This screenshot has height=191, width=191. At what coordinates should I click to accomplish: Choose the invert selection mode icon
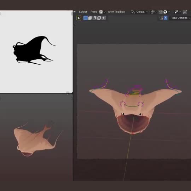(x=99, y=18)
